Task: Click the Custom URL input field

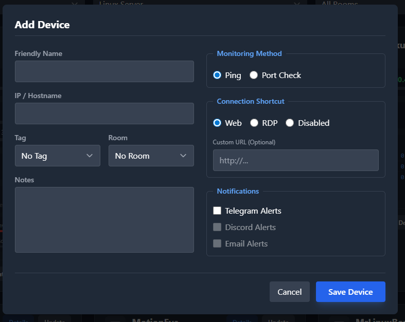Action: [295, 160]
